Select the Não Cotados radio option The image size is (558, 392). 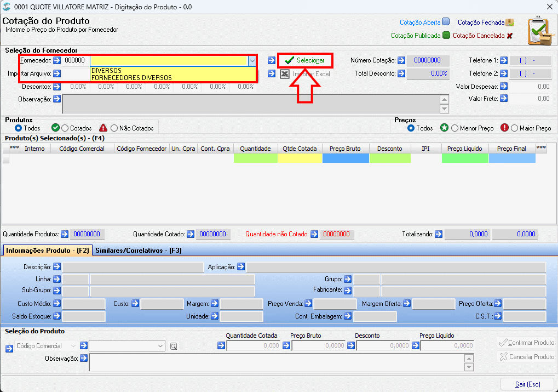coord(114,128)
